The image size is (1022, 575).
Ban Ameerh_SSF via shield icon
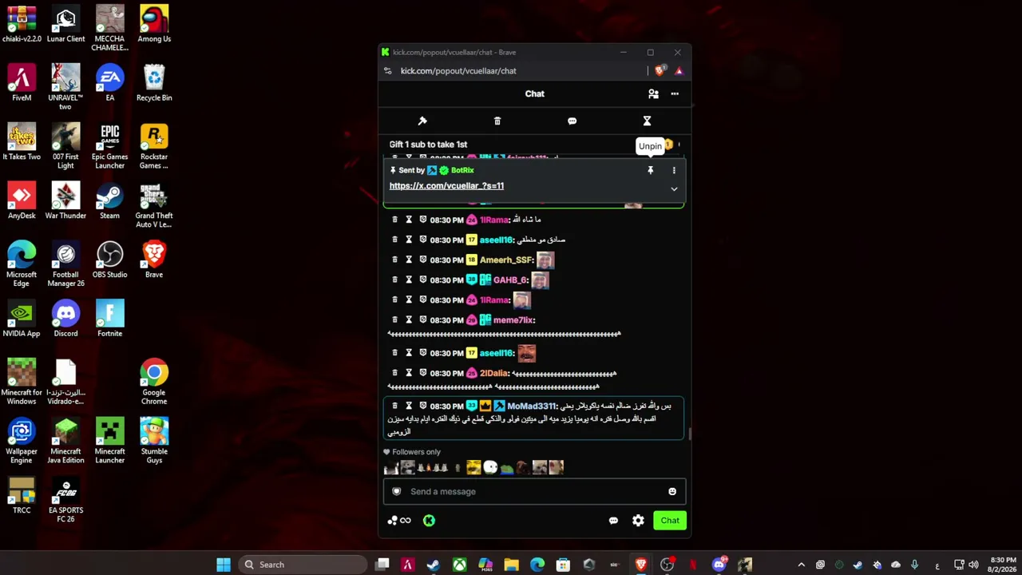[423, 260]
